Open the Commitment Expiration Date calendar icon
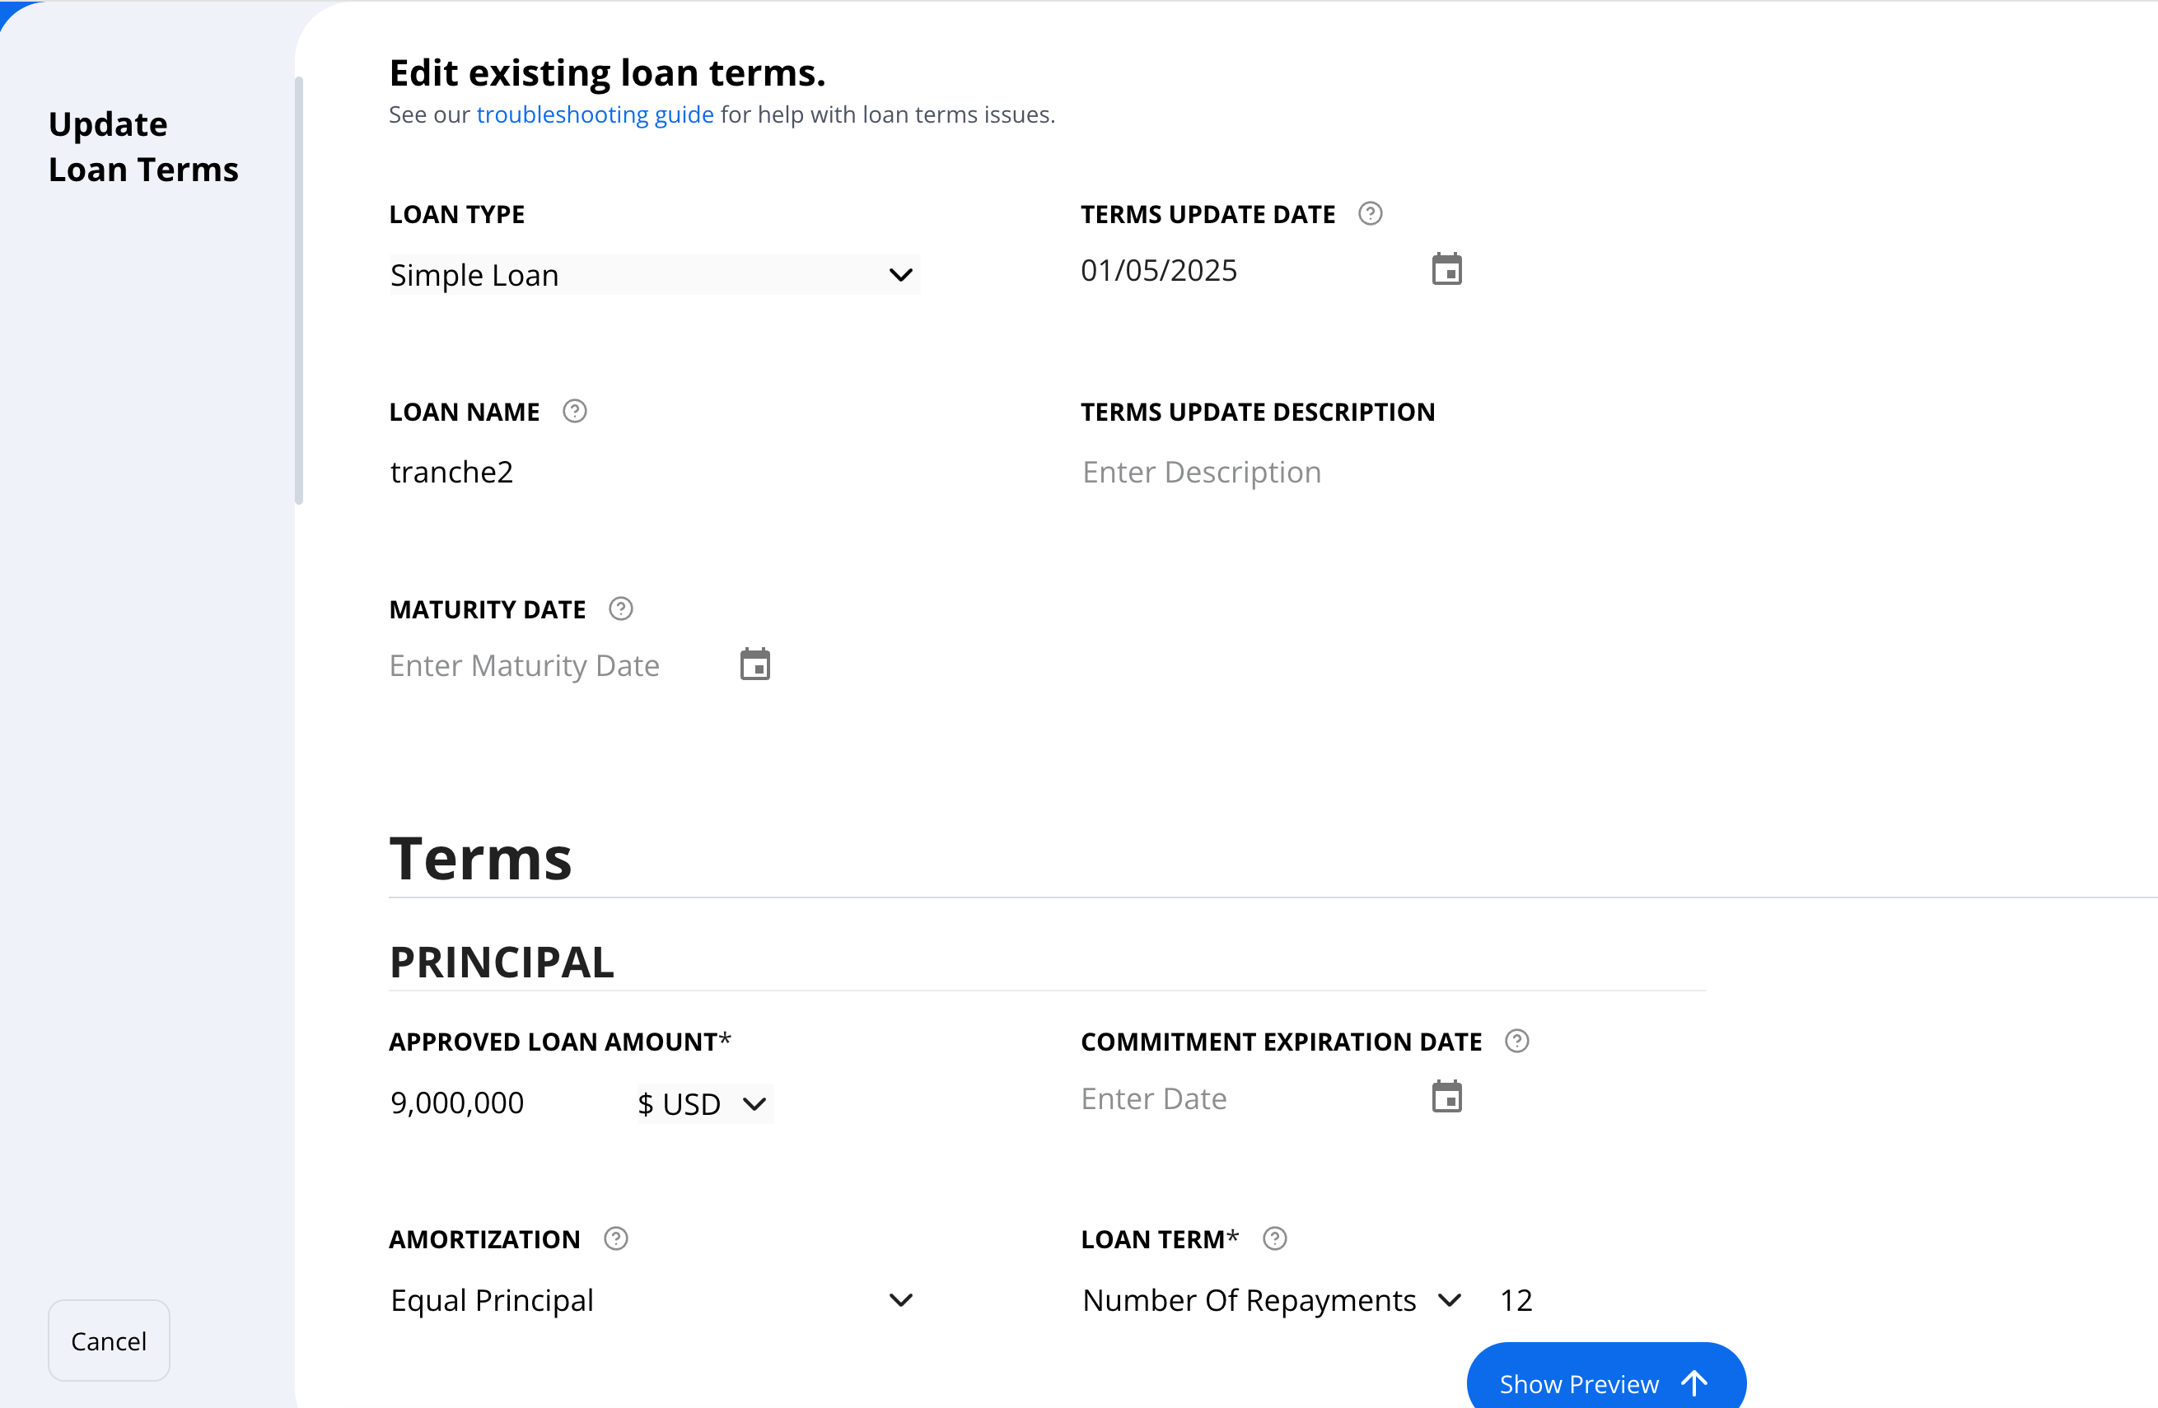 pyautogui.click(x=1446, y=1097)
